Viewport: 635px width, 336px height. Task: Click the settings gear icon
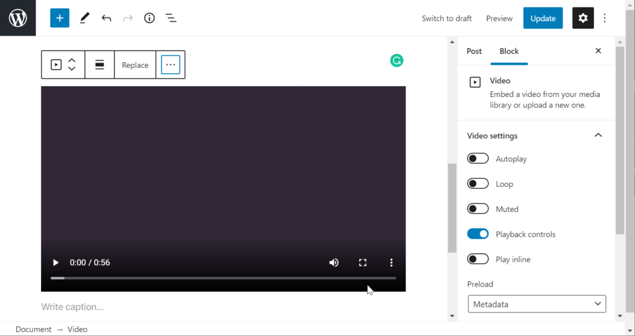[582, 18]
